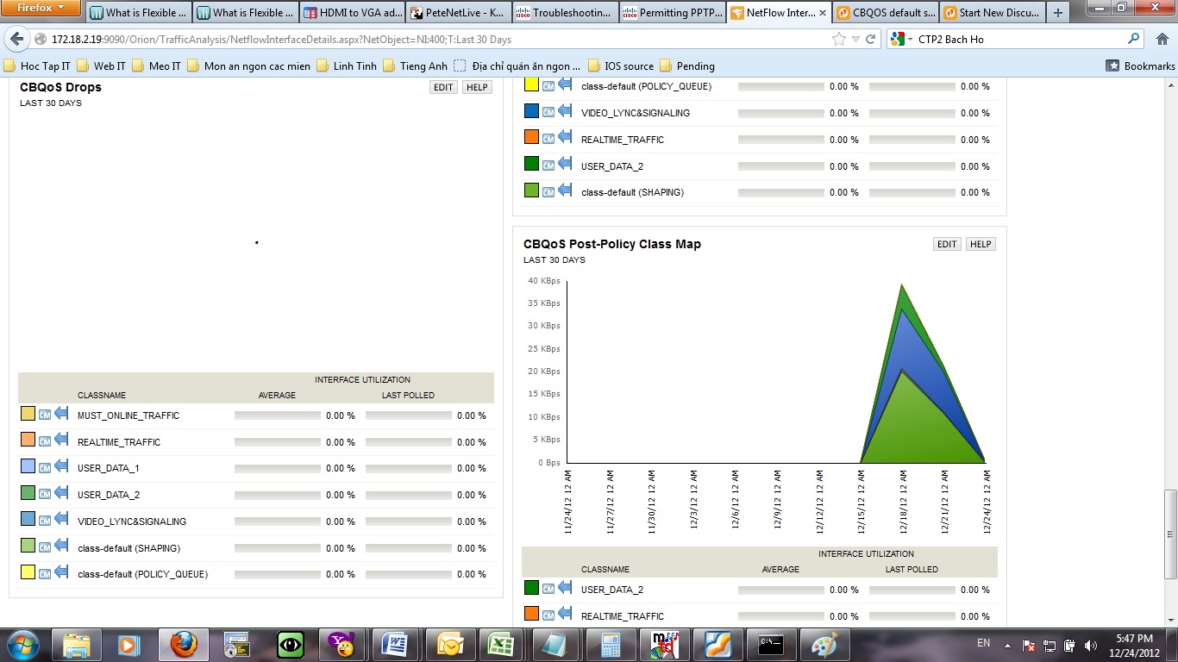The height and width of the screenshot is (662, 1178).
Task: Click CM icon for class-default (SHAPING) in Drops
Action: pyautogui.click(x=45, y=547)
